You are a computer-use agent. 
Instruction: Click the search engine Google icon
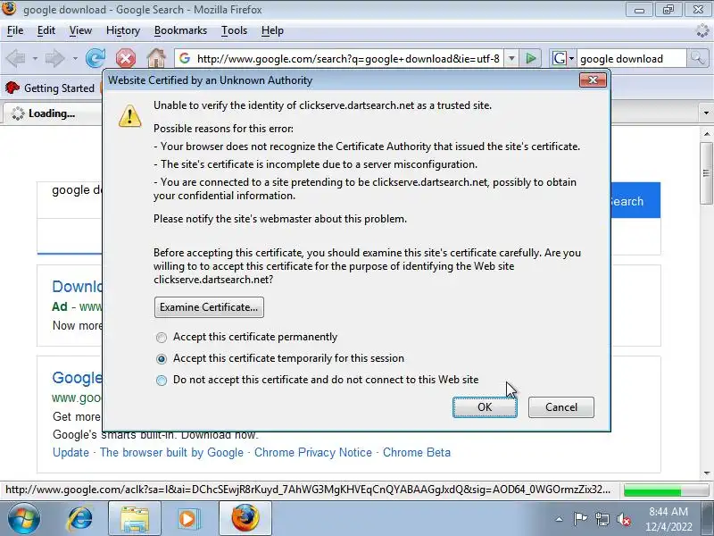pyautogui.click(x=560, y=58)
